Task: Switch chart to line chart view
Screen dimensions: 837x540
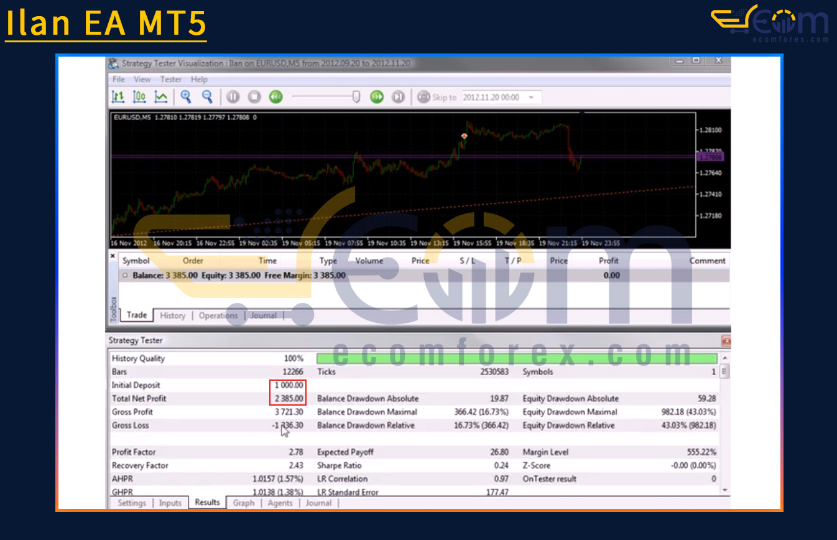Action: pos(161,97)
